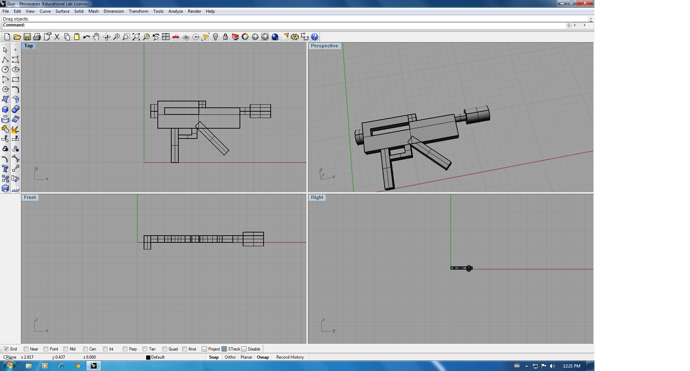The width and height of the screenshot is (690, 371).
Task: Select the Rectangle tool in sidebar
Action: point(16,79)
